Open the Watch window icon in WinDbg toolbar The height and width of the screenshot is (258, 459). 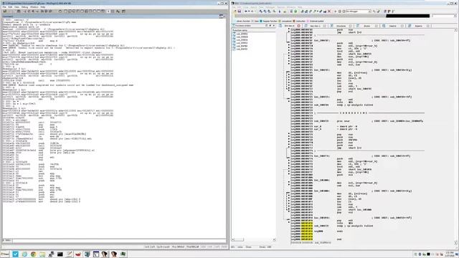point(70,11)
